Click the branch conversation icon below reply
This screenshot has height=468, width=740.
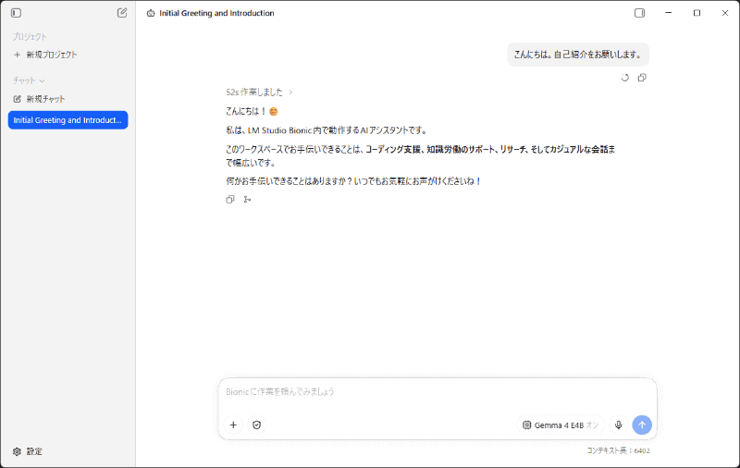pyautogui.click(x=247, y=200)
